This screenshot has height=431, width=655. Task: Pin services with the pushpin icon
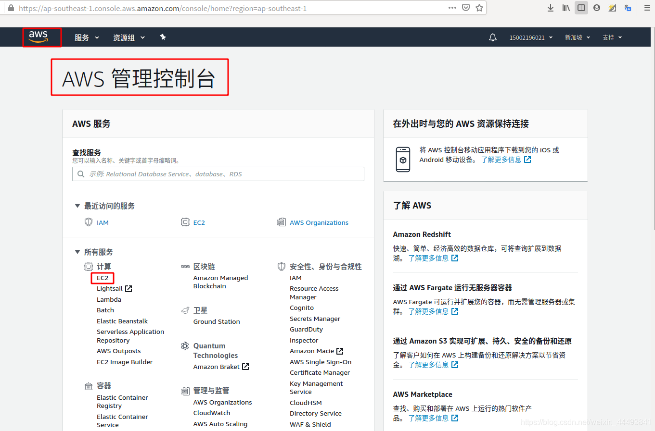click(x=163, y=37)
